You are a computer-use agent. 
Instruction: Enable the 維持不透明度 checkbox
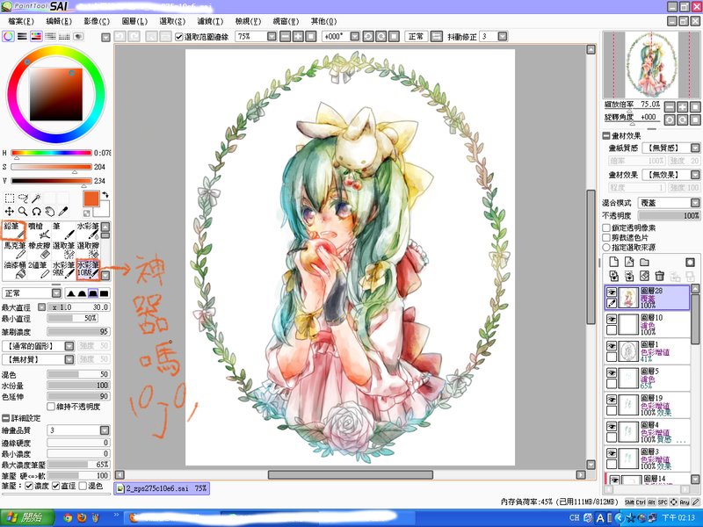click(51, 407)
